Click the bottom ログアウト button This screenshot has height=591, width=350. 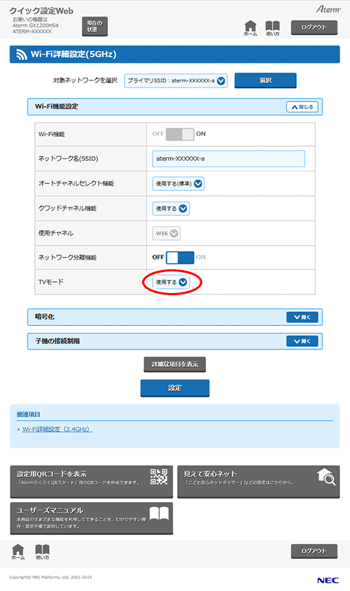click(314, 551)
